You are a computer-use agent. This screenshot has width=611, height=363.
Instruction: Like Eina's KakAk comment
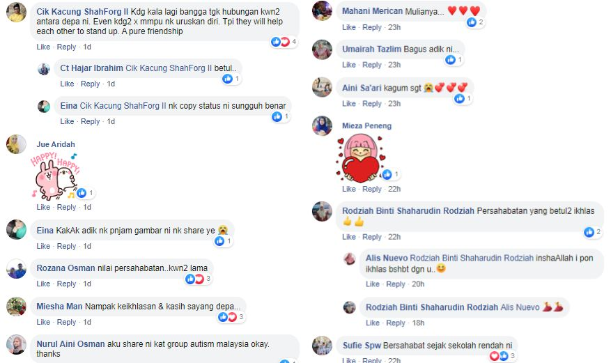click(43, 246)
